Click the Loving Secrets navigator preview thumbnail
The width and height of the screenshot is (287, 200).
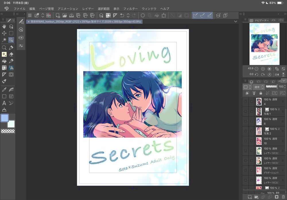[x=264, y=44]
